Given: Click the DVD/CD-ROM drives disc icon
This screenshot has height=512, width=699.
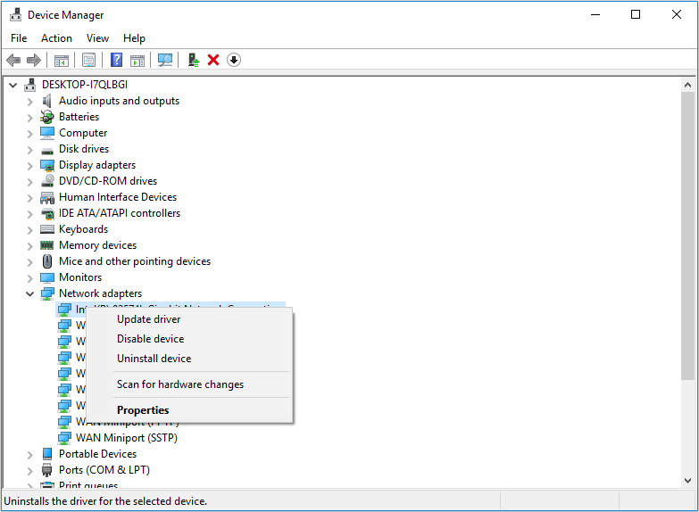Looking at the screenshot, I should pyautogui.click(x=46, y=181).
